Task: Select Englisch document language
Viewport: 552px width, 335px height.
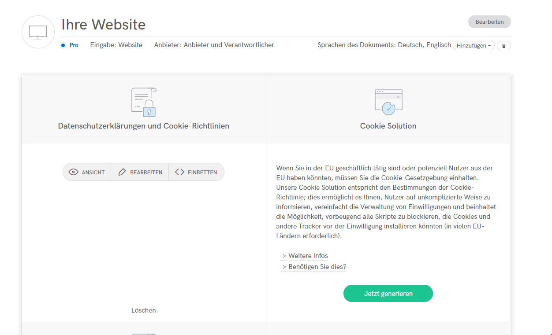Action: click(438, 45)
